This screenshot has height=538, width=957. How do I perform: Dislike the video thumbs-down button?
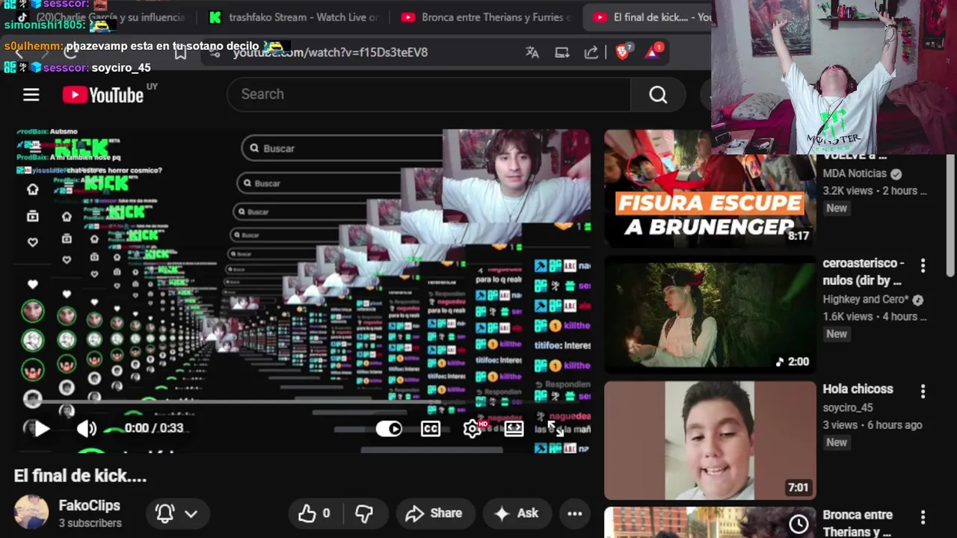click(x=364, y=513)
